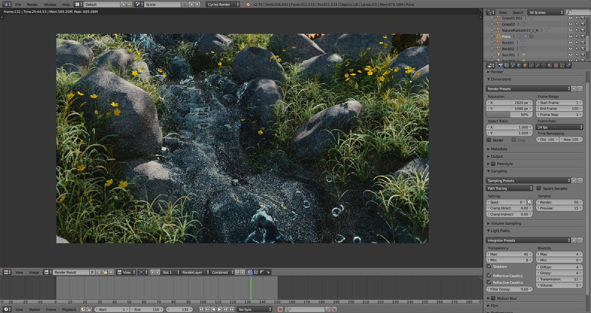Open the Path Tracing integrator dropdown
Image resolution: width=591 pixels, height=313 pixels.
[x=509, y=188]
